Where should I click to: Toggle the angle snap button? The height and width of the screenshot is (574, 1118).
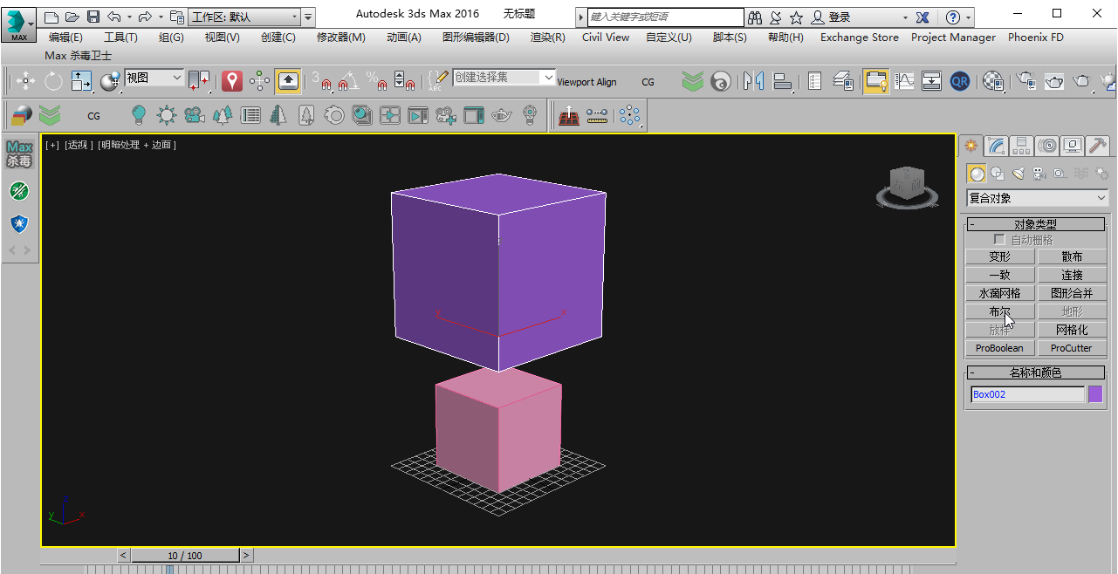(x=347, y=82)
